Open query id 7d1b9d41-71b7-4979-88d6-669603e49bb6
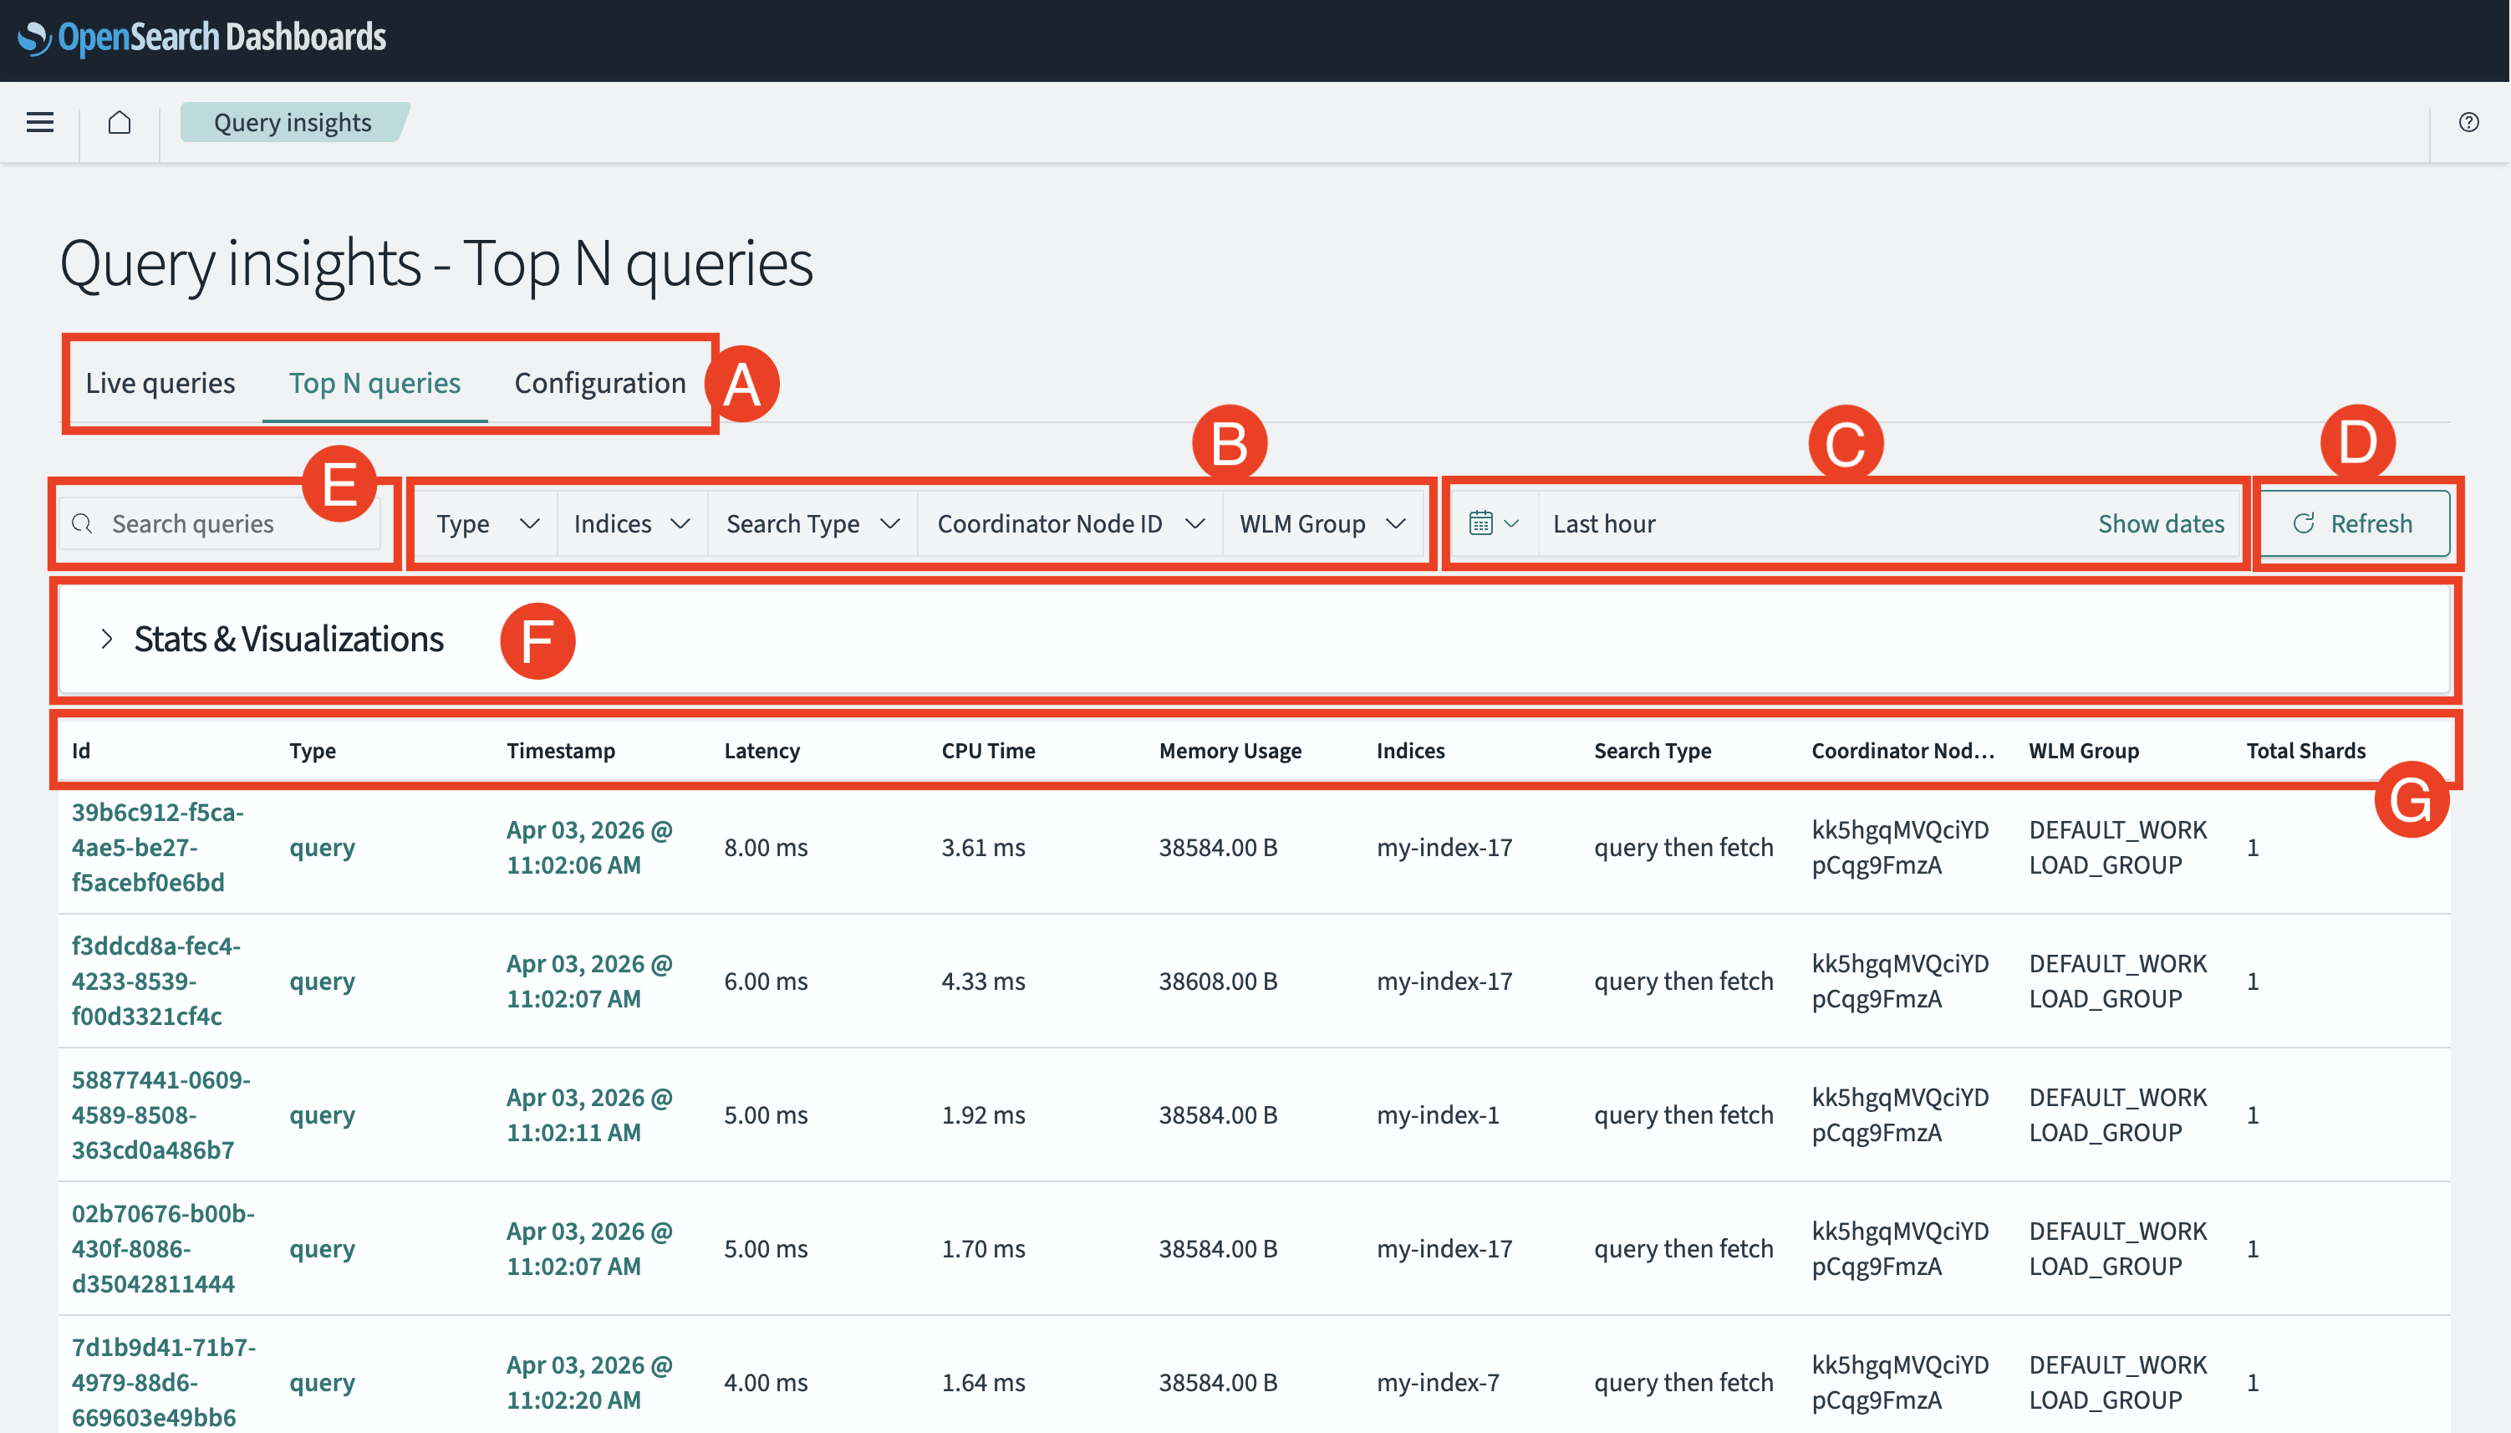 [163, 1383]
